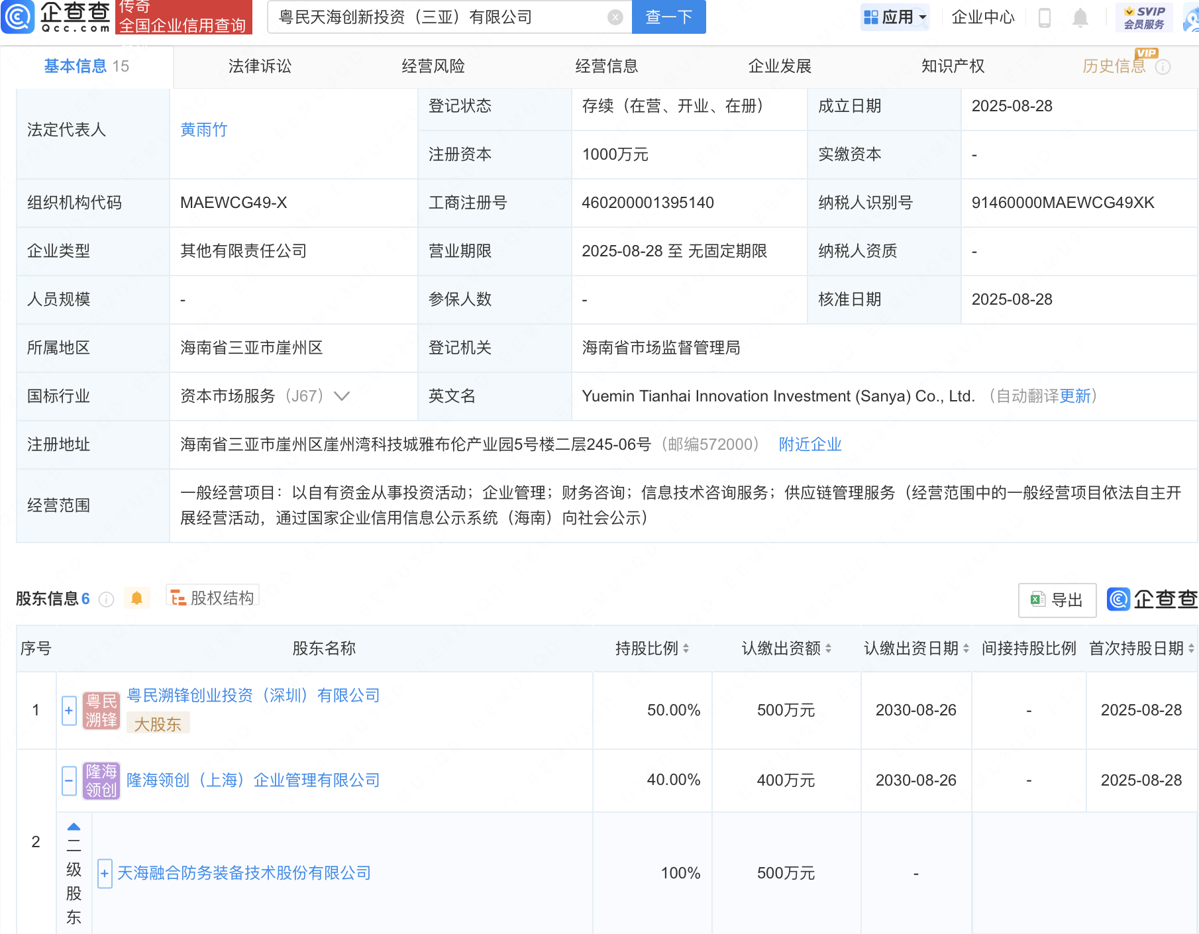Click taxpayer ID 91460000MAEWCG49XK
Screen dimensions: 1199x934
1063,203
